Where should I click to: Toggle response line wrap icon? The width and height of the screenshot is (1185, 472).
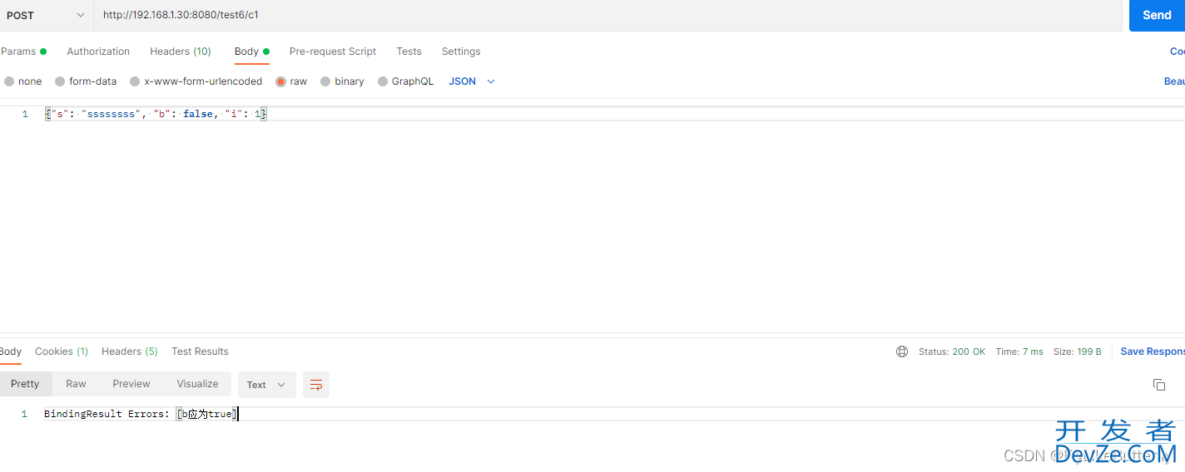click(316, 385)
